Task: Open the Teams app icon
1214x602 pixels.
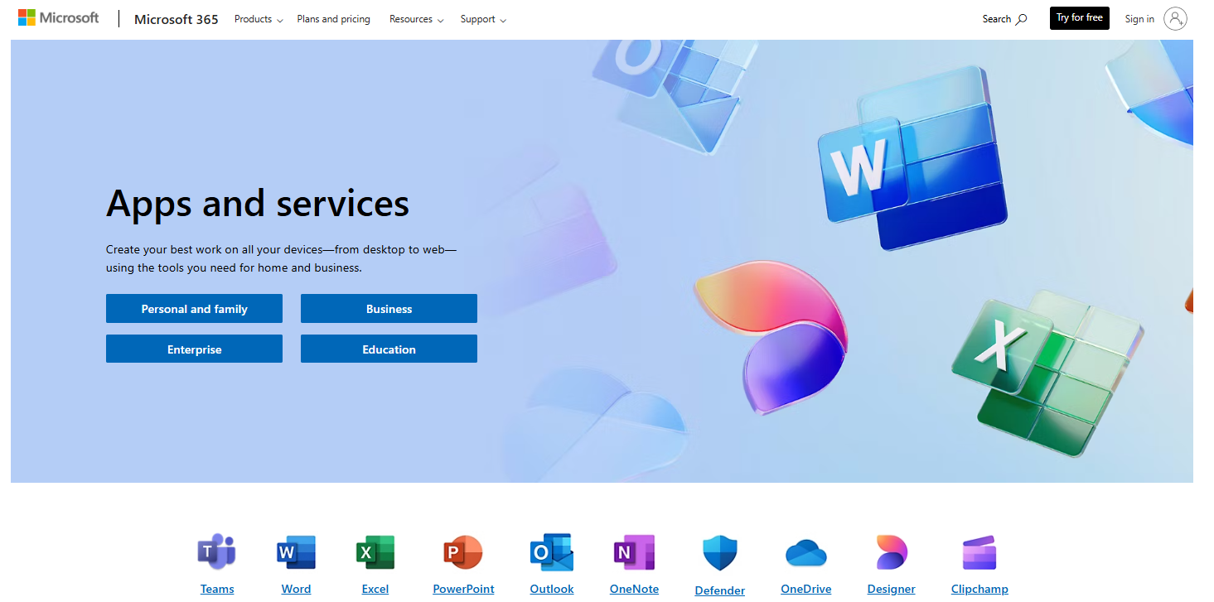Action: [x=217, y=552]
